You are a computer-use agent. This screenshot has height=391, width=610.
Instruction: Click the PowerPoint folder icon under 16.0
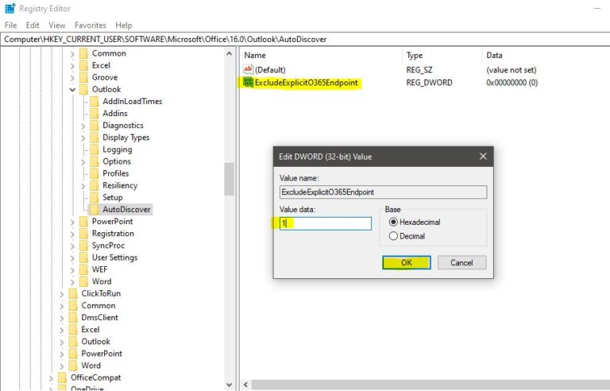click(x=83, y=222)
